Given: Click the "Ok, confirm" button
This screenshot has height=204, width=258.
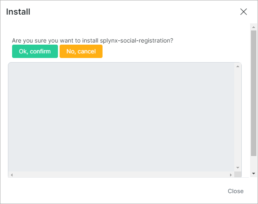Looking at the screenshot, I should click(35, 51).
